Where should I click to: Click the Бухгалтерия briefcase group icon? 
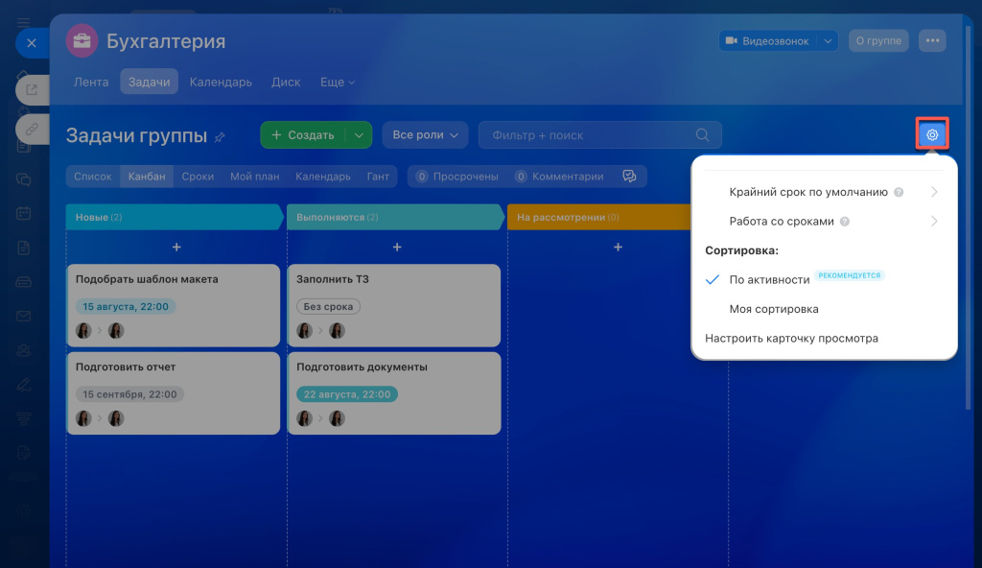pyautogui.click(x=82, y=40)
